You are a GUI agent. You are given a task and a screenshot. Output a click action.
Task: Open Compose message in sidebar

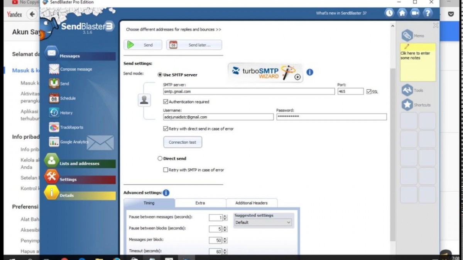76,69
